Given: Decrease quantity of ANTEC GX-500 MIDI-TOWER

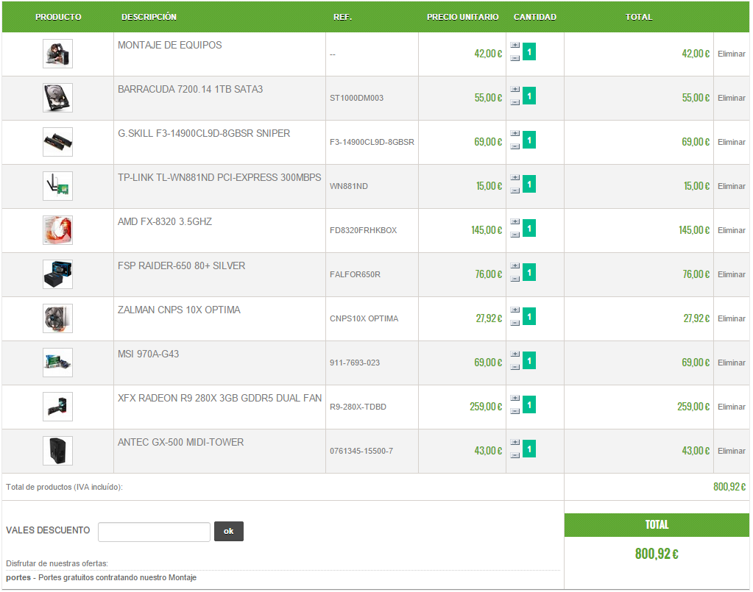Looking at the screenshot, I should 515,455.
